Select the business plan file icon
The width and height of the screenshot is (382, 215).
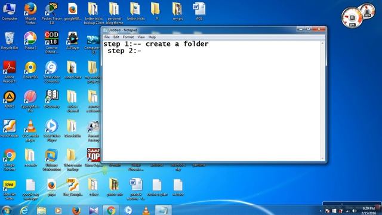pyautogui.click(x=157, y=188)
